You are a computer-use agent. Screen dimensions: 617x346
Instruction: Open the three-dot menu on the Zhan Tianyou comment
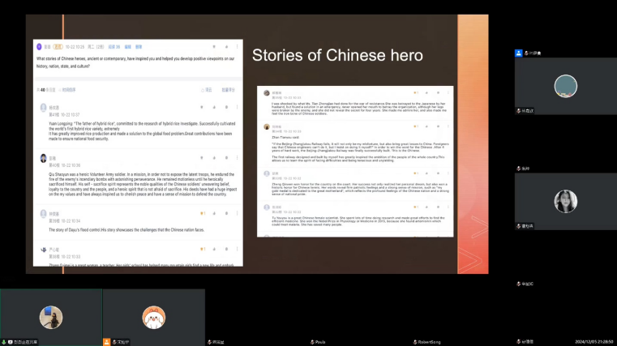click(447, 126)
